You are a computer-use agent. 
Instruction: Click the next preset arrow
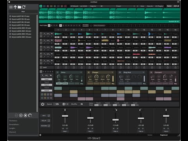click(137, 6)
